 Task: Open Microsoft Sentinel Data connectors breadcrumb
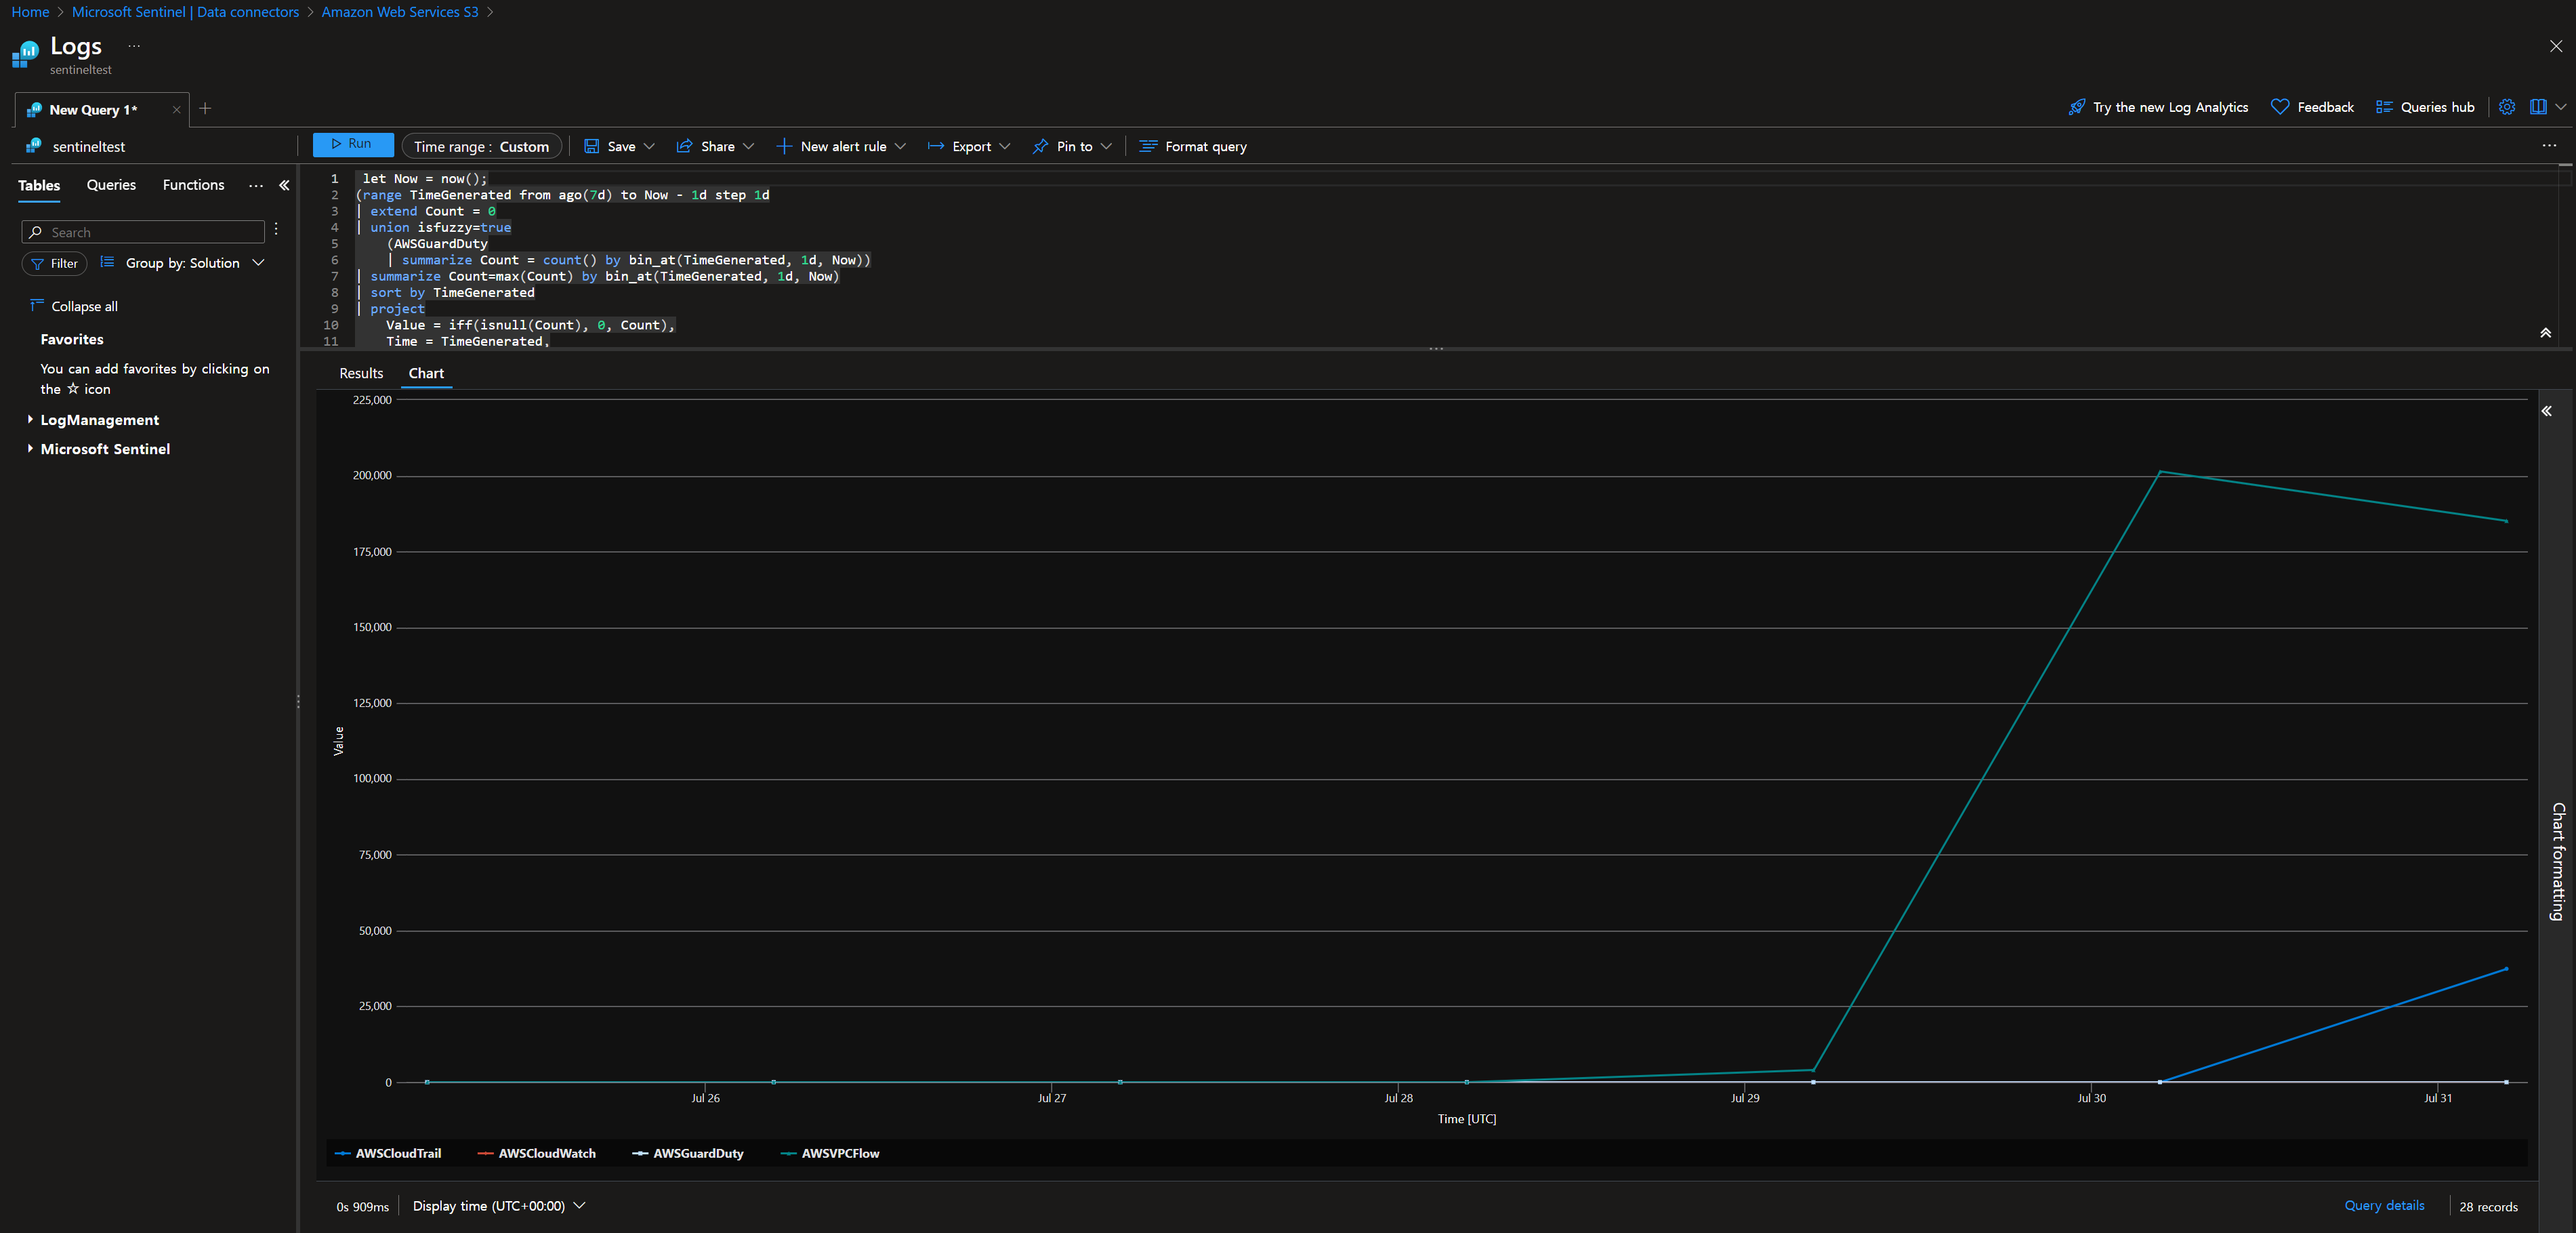point(185,12)
